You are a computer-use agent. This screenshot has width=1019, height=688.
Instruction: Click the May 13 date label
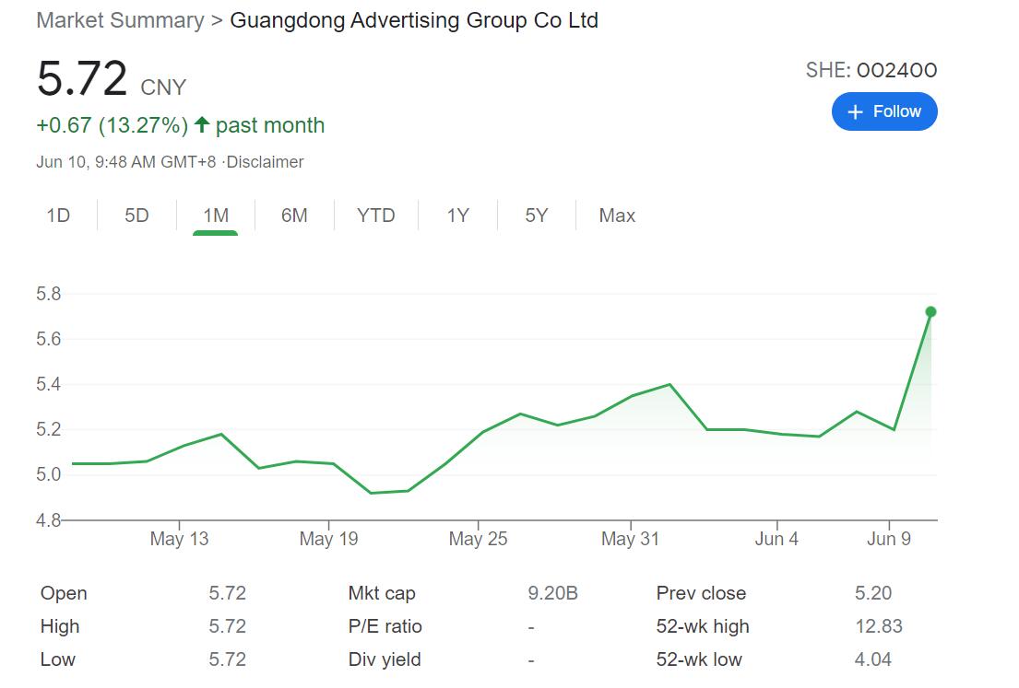click(179, 539)
